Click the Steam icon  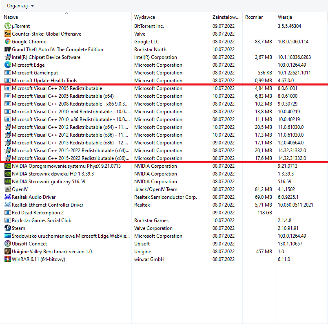point(8,228)
